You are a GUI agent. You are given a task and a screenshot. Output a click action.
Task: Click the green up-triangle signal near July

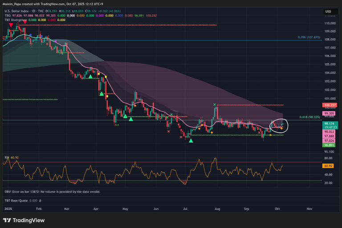click(191, 141)
